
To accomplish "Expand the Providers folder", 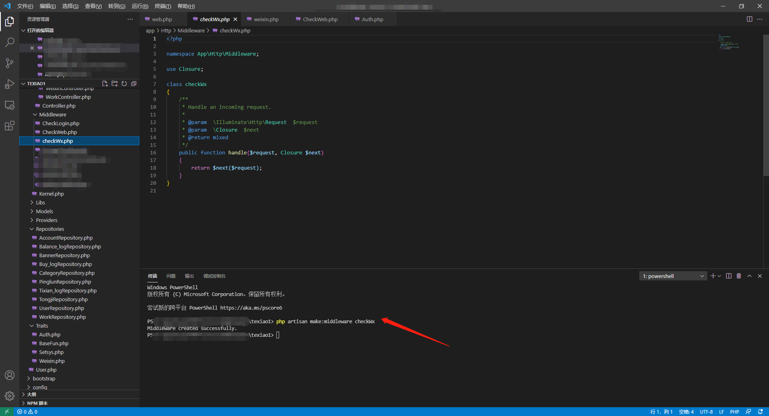I will (32, 220).
